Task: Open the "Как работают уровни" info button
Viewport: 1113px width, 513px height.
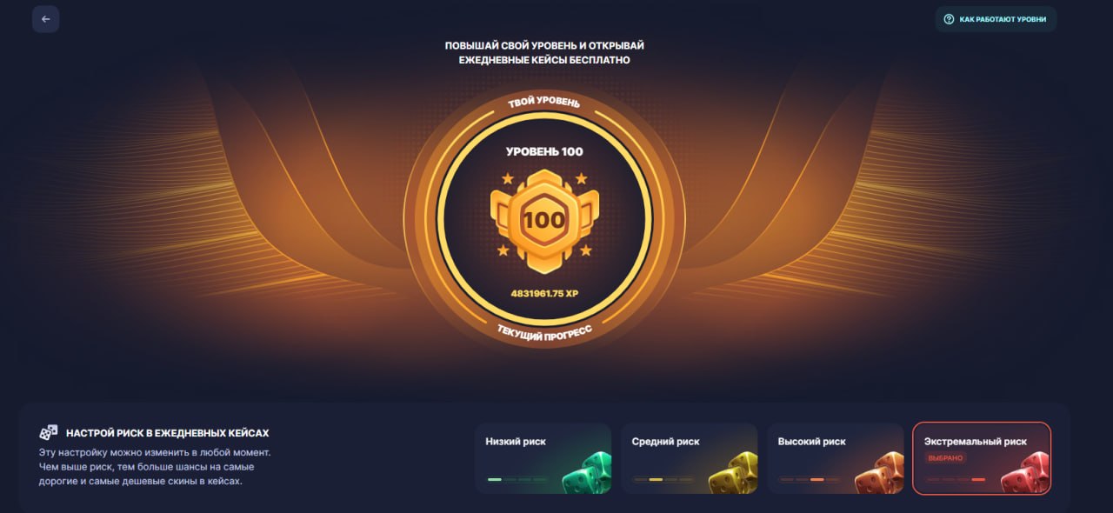Action: pos(996,19)
